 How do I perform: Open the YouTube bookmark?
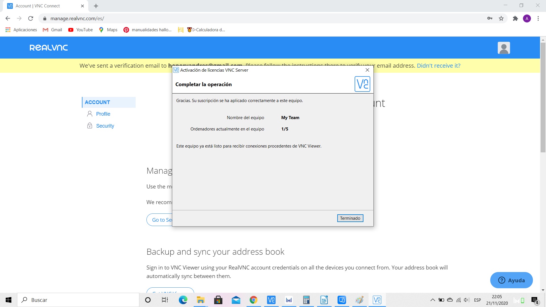[x=80, y=30]
